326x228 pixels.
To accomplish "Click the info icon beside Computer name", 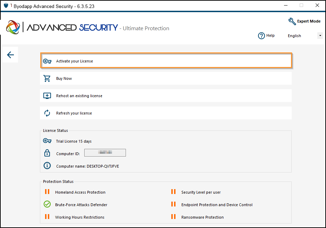I will pyautogui.click(x=47, y=166).
